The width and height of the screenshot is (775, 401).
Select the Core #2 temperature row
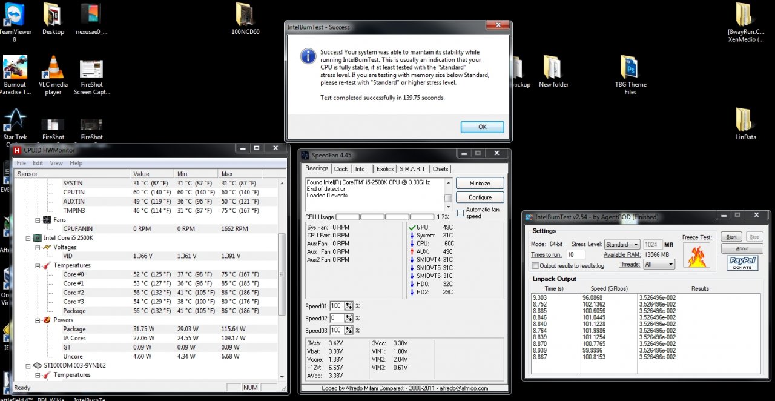145,293
